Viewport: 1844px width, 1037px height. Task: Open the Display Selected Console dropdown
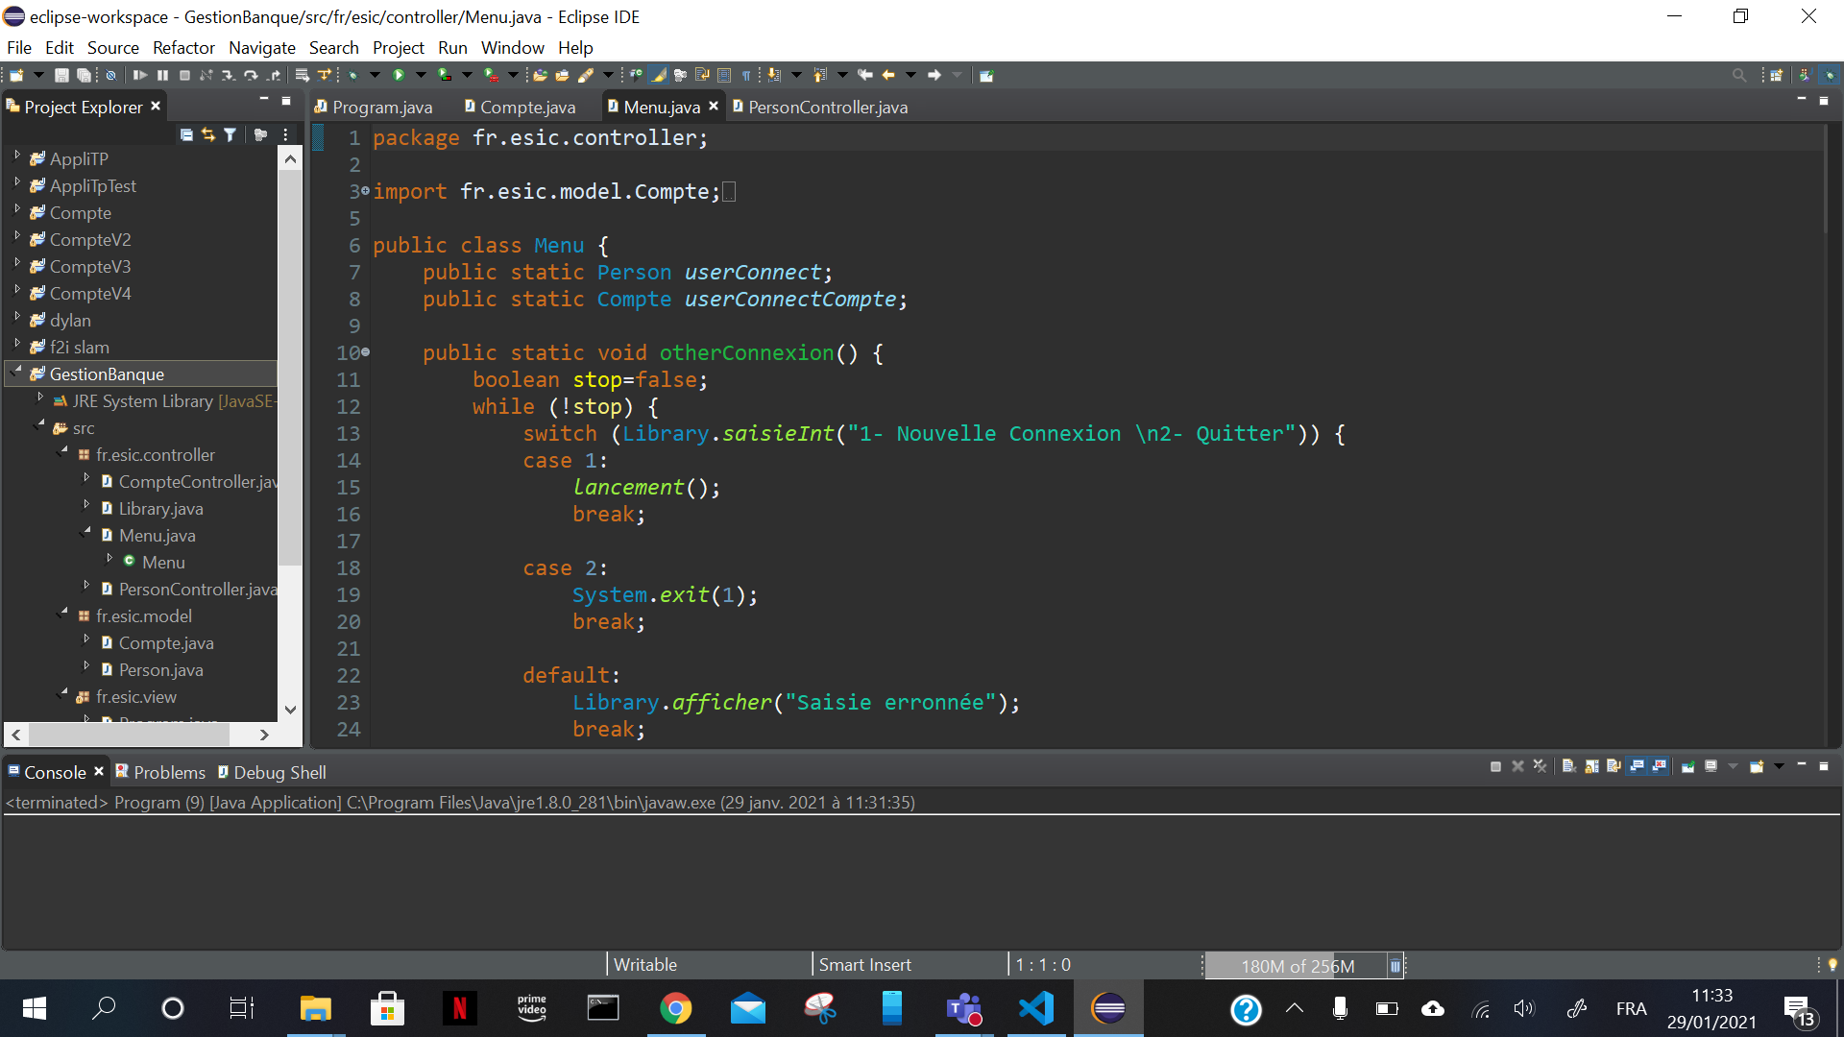tap(1735, 766)
